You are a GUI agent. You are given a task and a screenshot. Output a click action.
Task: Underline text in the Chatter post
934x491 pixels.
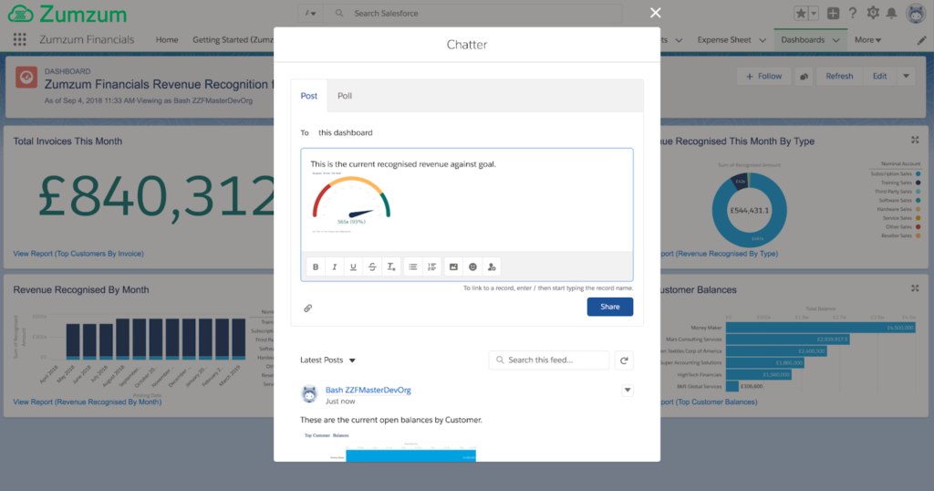click(x=353, y=267)
